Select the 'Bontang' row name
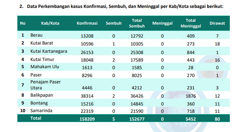The height and width of the screenshot is (132, 239). click(x=39, y=103)
